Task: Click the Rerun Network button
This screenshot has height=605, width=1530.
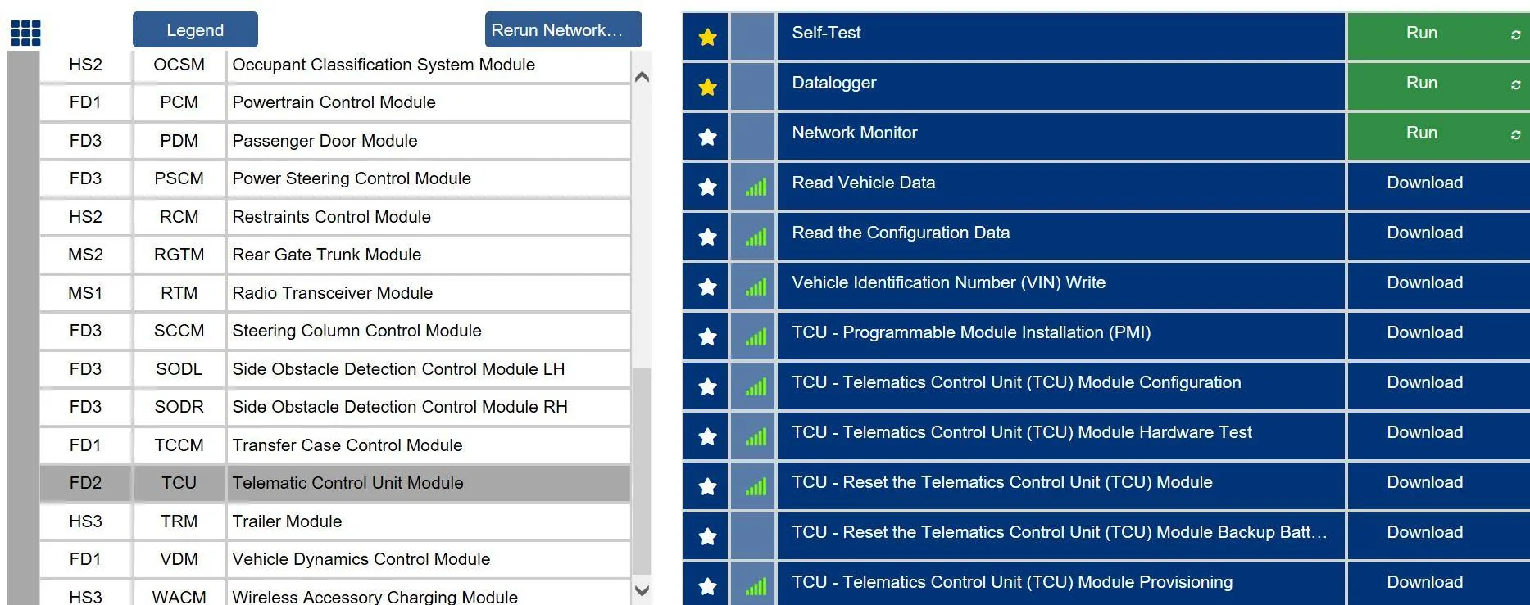Action: pyautogui.click(x=563, y=29)
